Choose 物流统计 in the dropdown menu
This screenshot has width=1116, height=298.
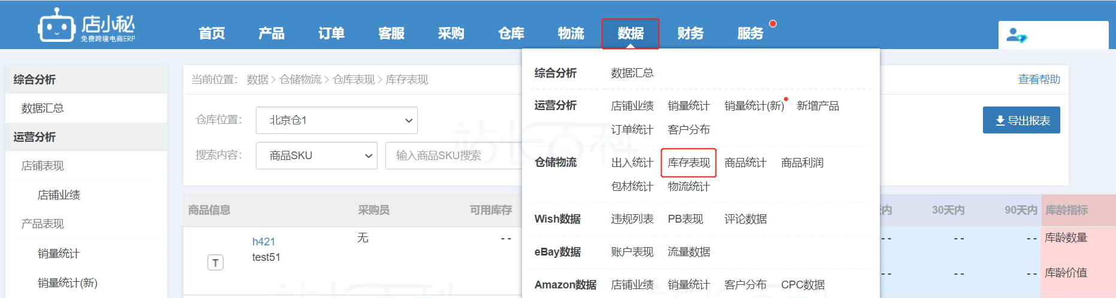click(x=689, y=187)
